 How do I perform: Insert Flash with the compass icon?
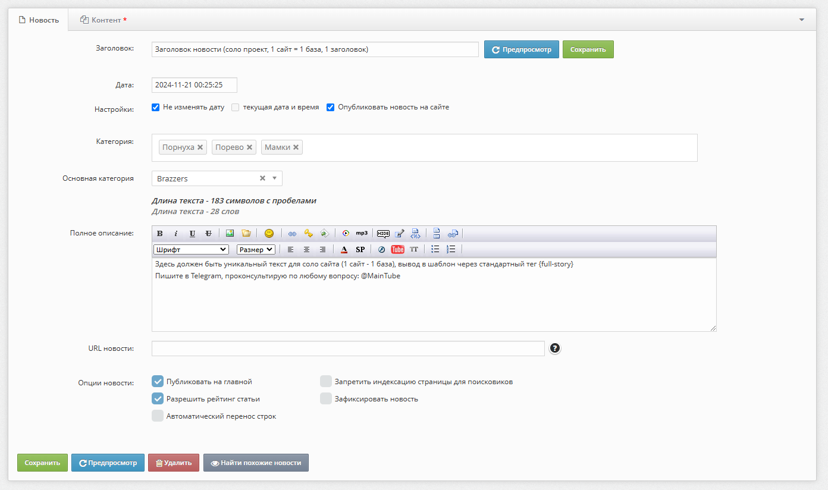[x=382, y=249]
